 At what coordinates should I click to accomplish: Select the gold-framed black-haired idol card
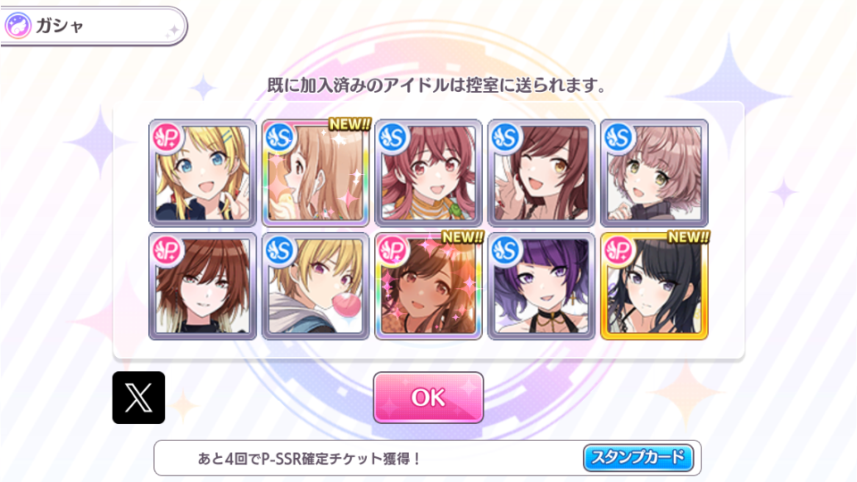(x=654, y=286)
